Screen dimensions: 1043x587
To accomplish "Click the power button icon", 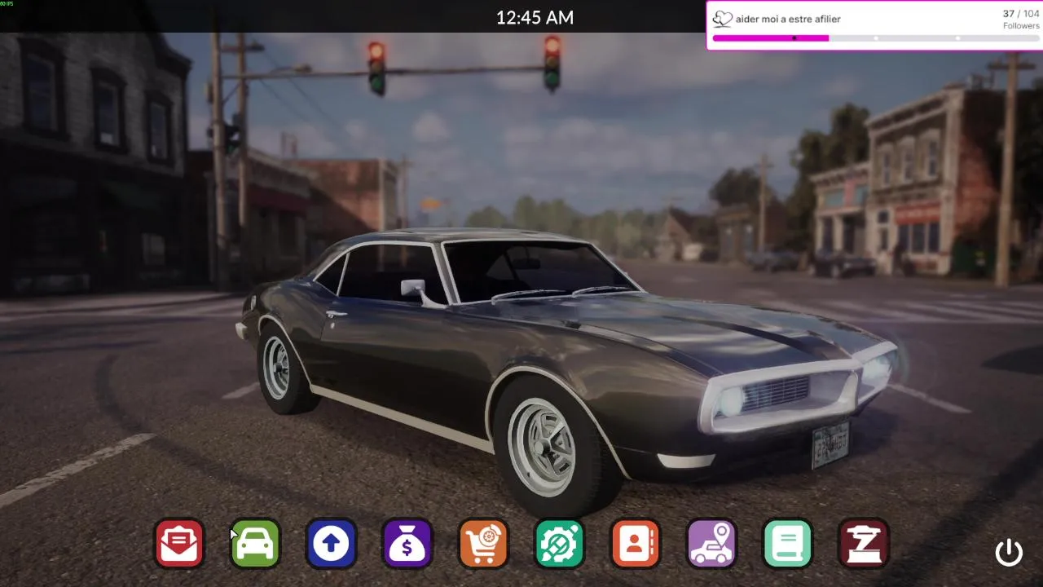I will pyautogui.click(x=1009, y=553).
